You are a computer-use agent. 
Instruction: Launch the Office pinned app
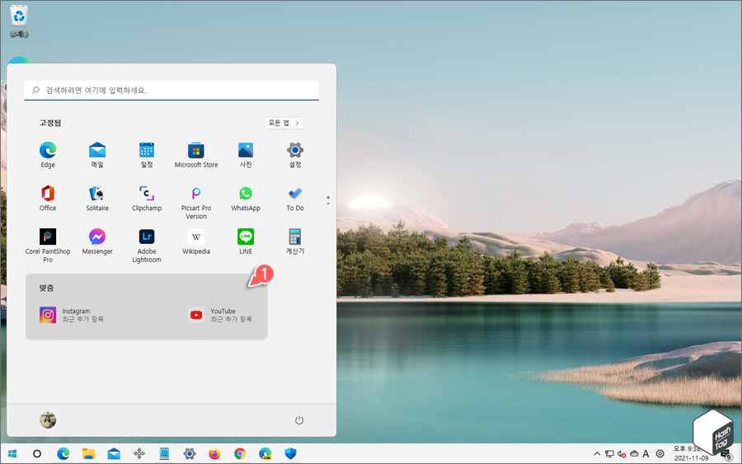point(48,198)
